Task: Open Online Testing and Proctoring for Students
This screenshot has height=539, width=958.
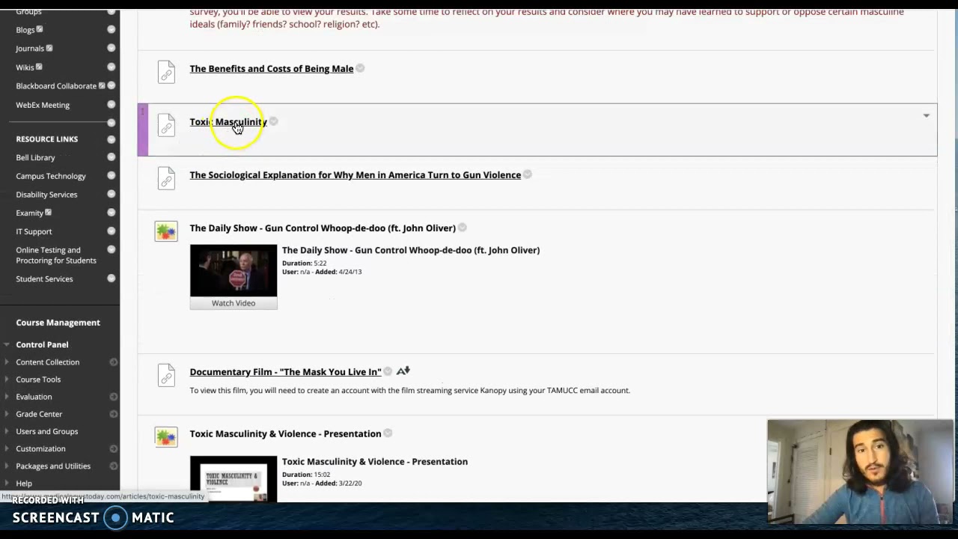Action: pos(56,255)
